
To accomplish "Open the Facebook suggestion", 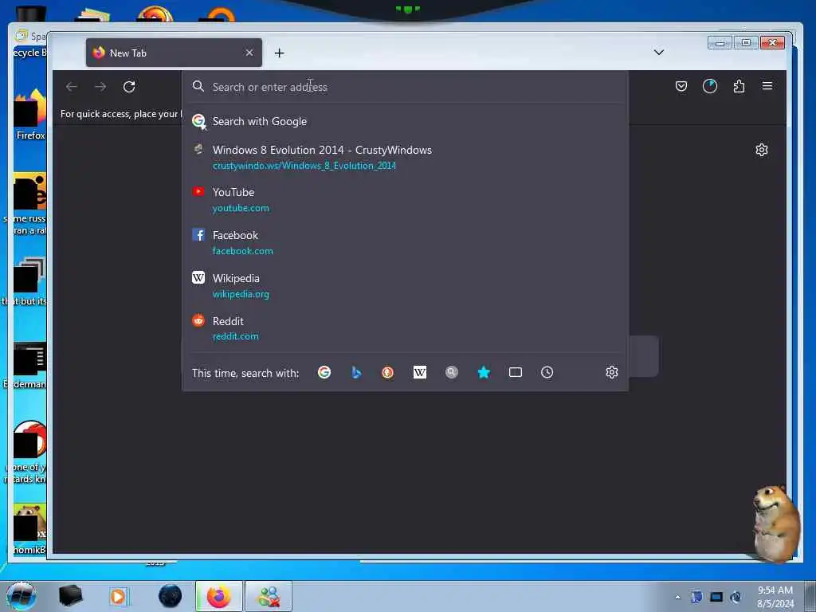I will pos(405,242).
